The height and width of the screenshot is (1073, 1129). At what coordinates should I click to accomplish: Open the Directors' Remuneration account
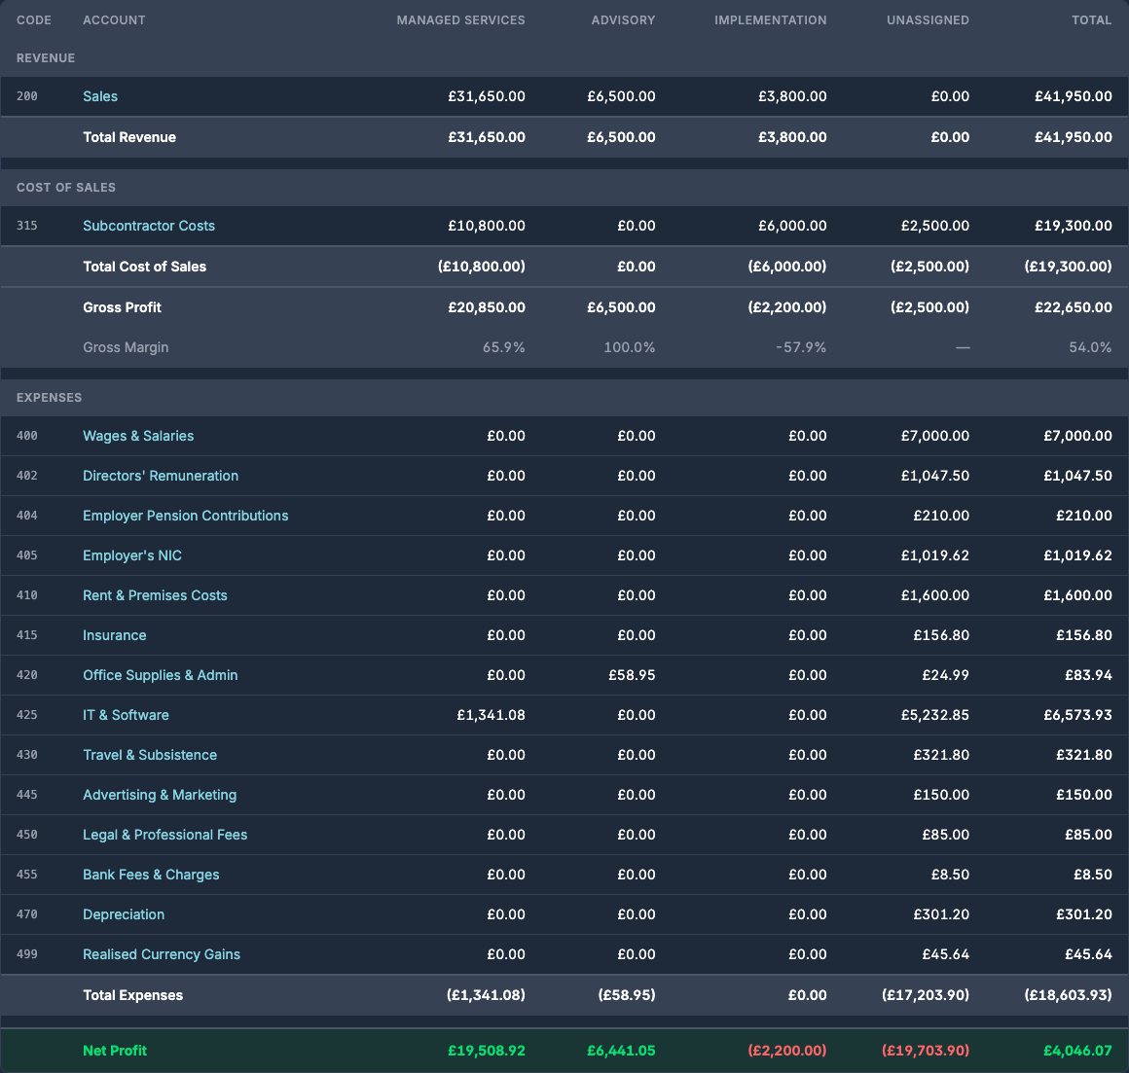click(x=161, y=476)
